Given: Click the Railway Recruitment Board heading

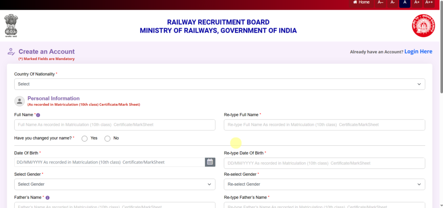Looking at the screenshot, I should 218,22.
